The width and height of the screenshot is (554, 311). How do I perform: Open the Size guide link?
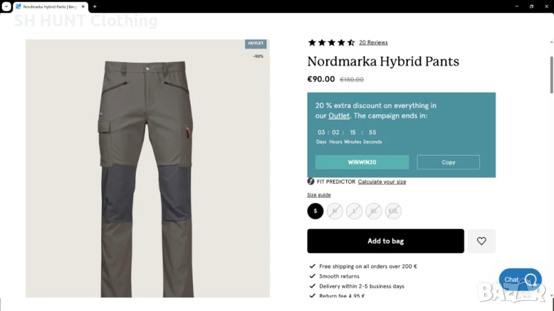(319, 195)
